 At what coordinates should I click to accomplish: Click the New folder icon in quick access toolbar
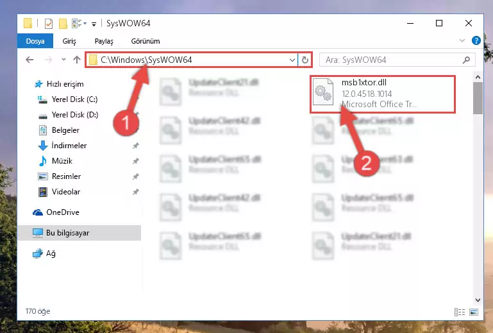(x=63, y=24)
